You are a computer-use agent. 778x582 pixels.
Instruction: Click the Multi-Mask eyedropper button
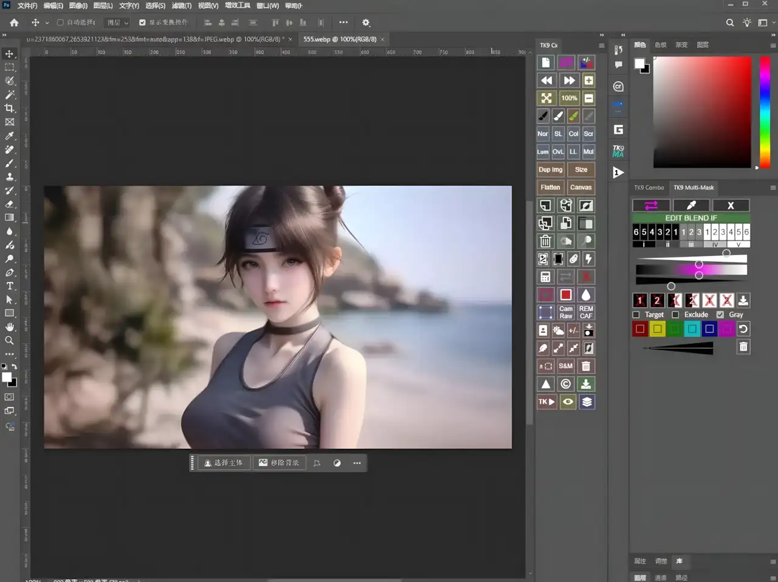691,205
